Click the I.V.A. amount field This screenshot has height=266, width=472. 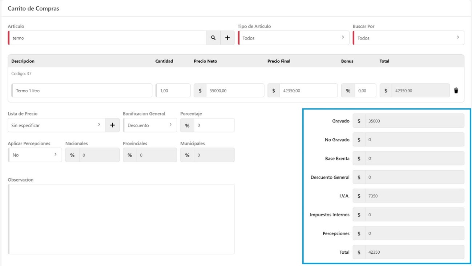[x=414, y=196]
